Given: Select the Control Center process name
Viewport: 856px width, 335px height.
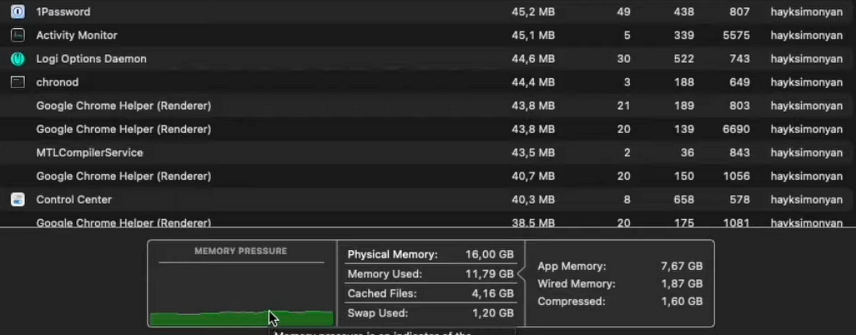Looking at the screenshot, I should [74, 200].
